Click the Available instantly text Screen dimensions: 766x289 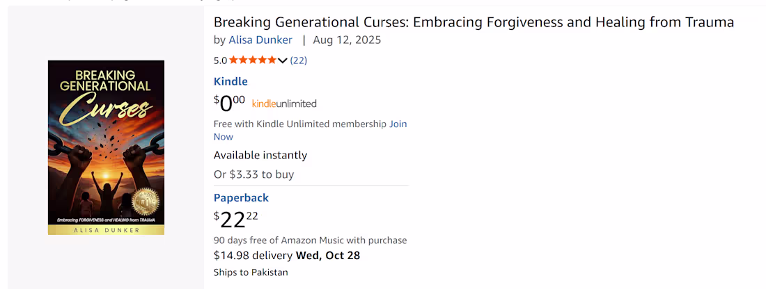tap(260, 156)
